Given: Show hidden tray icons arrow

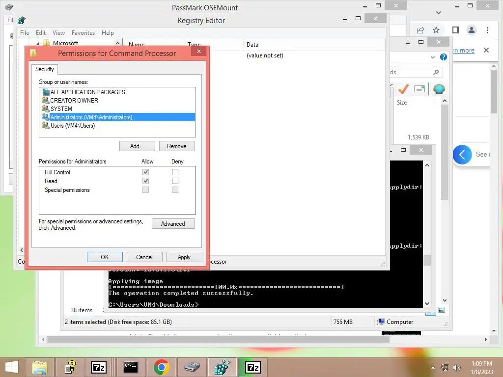Looking at the screenshot, I should click(x=433, y=368).
